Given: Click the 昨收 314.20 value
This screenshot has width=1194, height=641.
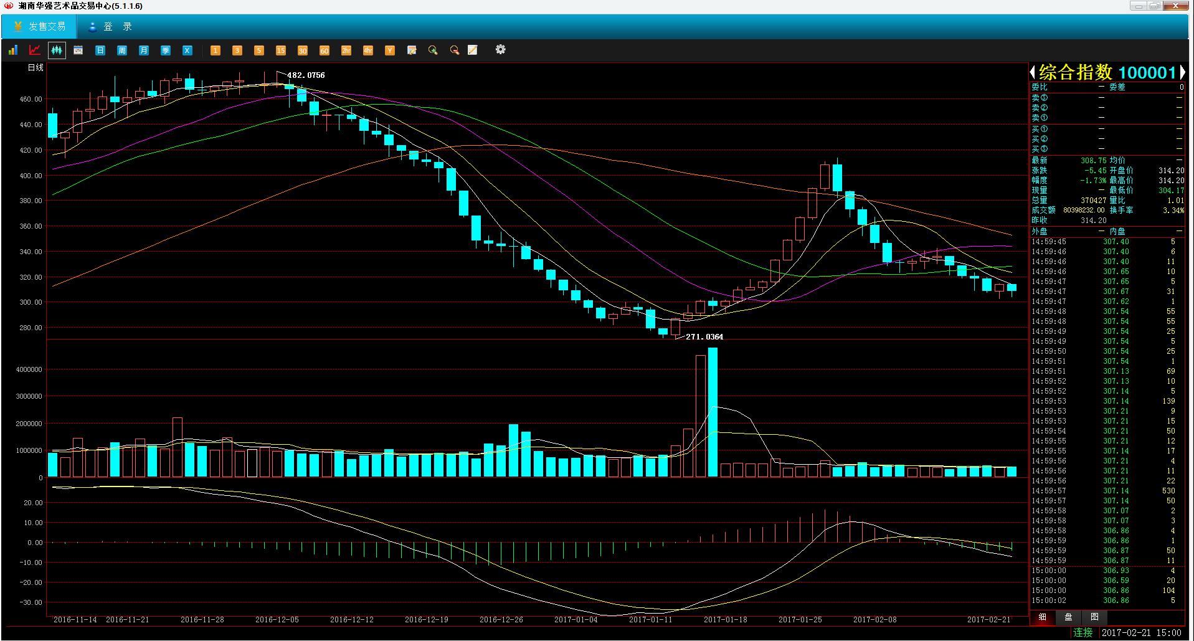Looking at the screenshot, I should click(x=1093, y=221).
